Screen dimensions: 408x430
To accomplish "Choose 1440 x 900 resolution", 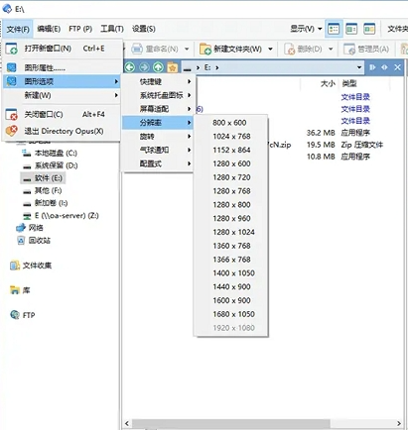I will tap(230, 286).
